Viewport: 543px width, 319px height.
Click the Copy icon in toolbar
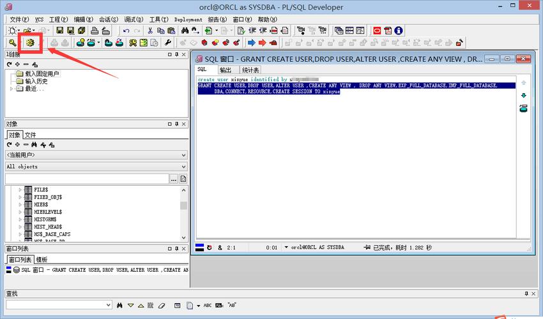(161, 31)
